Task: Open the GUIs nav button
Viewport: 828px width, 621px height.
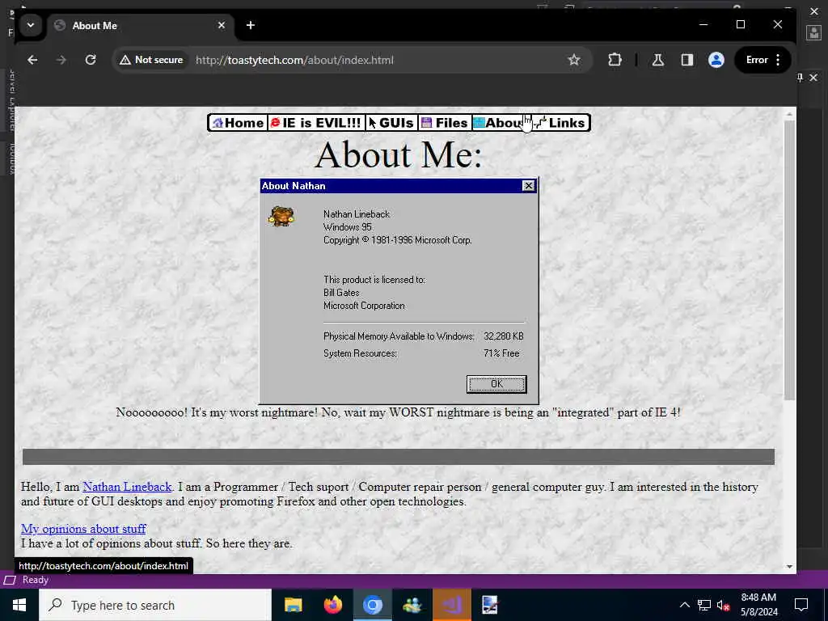Action: (x=391, y=123)
